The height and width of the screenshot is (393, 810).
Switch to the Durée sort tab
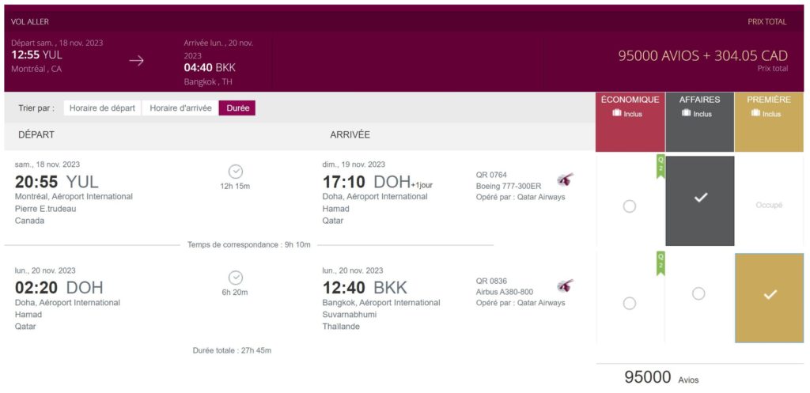click(x=237, y=108)
